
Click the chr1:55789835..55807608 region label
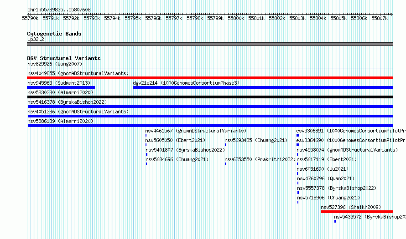(59, 10)
